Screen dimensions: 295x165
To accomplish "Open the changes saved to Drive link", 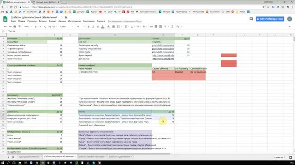I will pyautogui.click(x=124, y=21).
